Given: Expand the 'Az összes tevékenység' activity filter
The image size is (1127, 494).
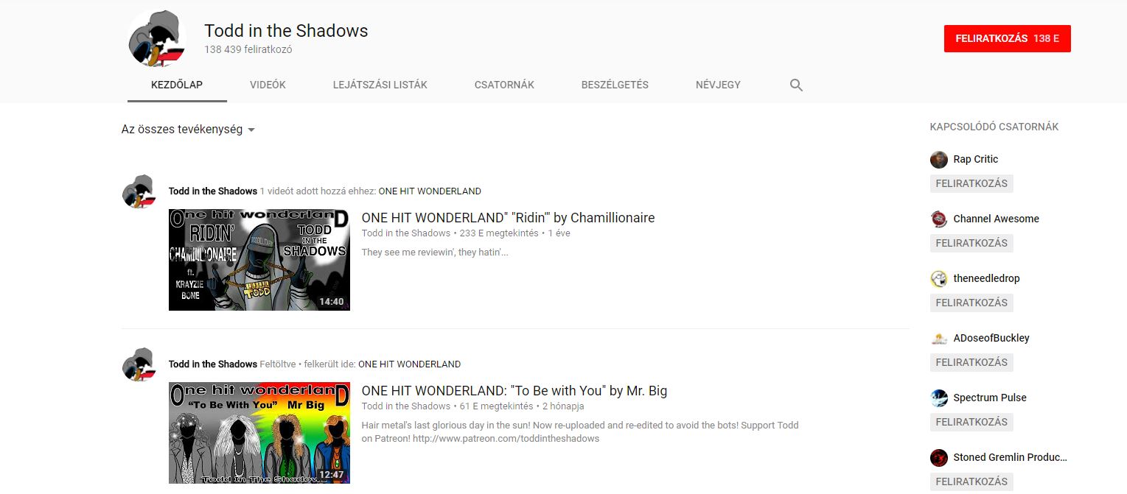Looking at the screenshot, I should point(188,130).
